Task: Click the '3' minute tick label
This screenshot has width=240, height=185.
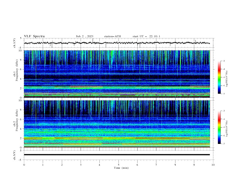Action: (x=81, y=165)
